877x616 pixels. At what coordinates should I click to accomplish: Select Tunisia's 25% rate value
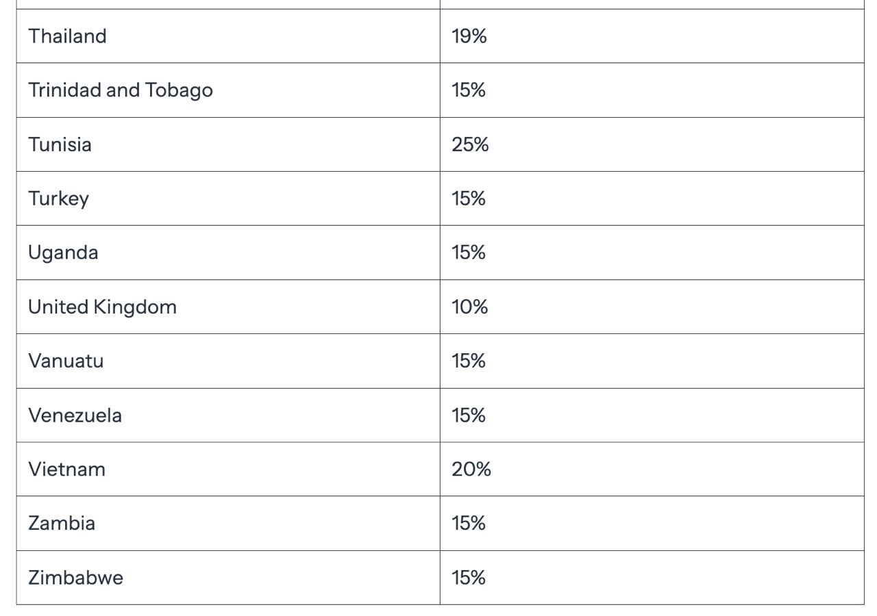coord(470,144)
